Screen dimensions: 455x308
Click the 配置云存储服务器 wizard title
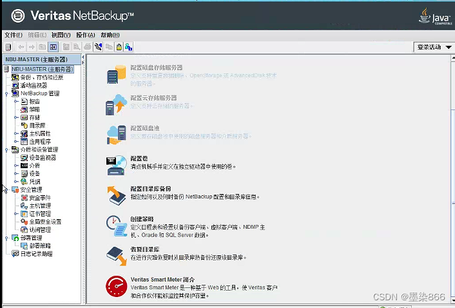153,98
